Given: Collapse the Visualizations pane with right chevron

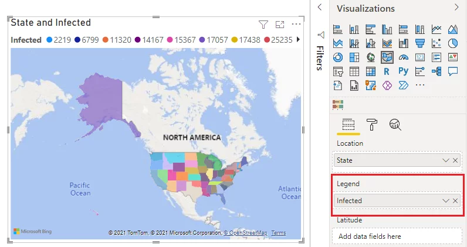Looking at the screenshot, I should [x=456, y=7].
